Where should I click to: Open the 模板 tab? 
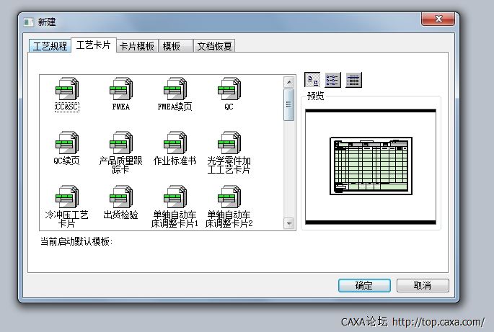click(x=176, y=46)
